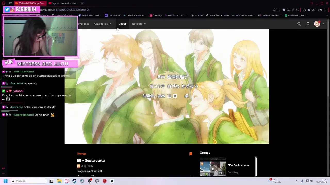Open the E10 – Décima carta title

(x=238, y=165)
